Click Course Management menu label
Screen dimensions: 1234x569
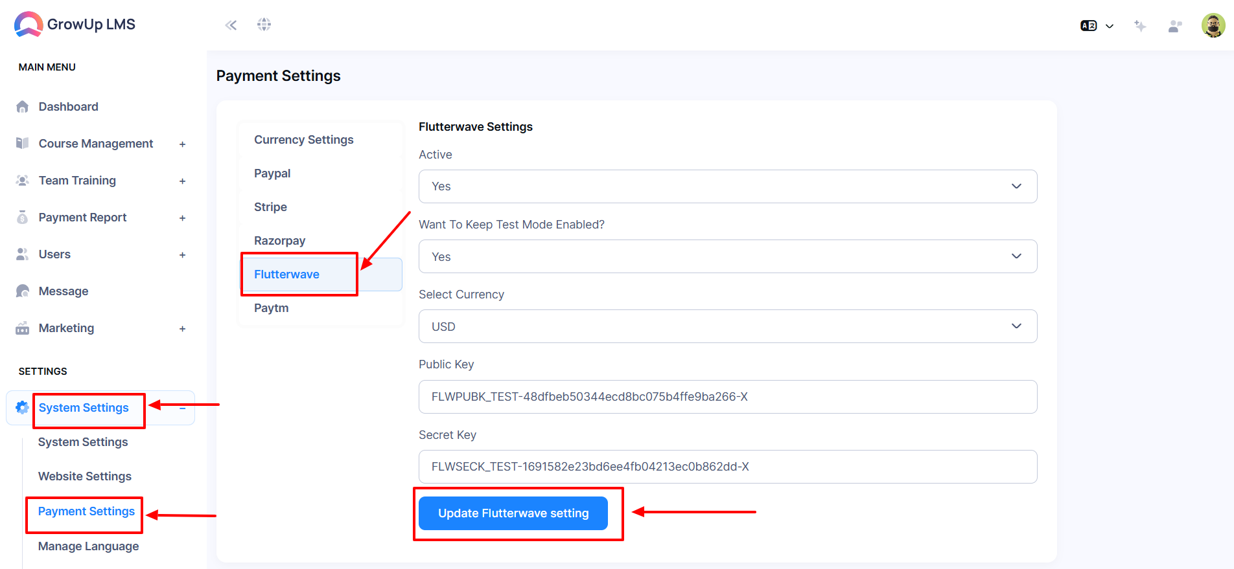pyautogui.click(x=96, y=144)
